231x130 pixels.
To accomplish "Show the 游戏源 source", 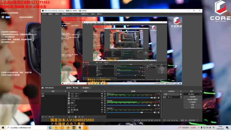I will (102, 107).
